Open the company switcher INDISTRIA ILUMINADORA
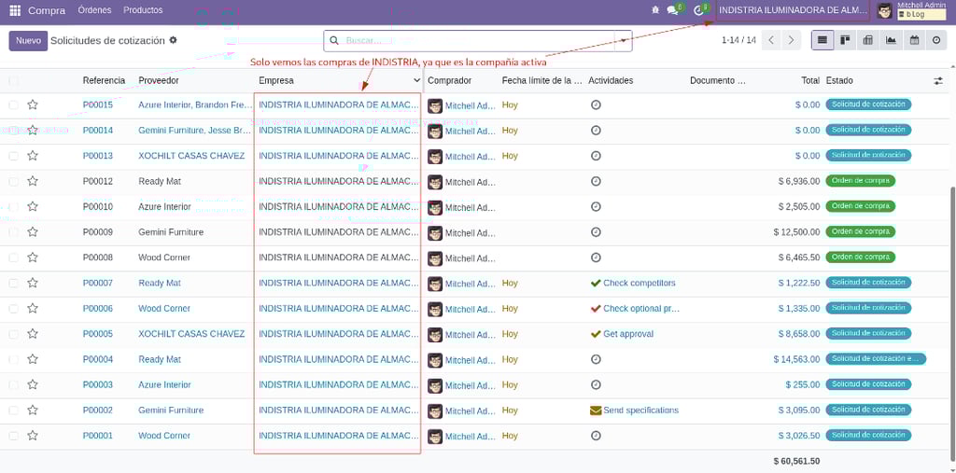956x473 pixels. [793, 10]
